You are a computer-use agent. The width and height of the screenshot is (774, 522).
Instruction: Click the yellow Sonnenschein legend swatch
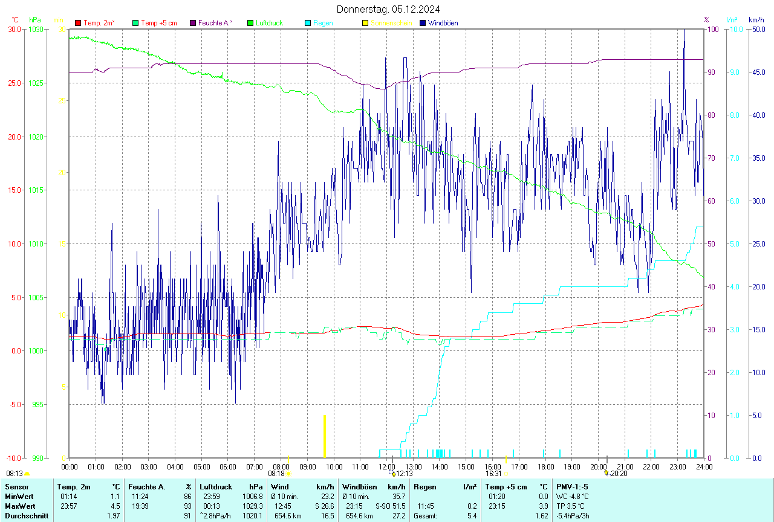[x=365, y=23]
